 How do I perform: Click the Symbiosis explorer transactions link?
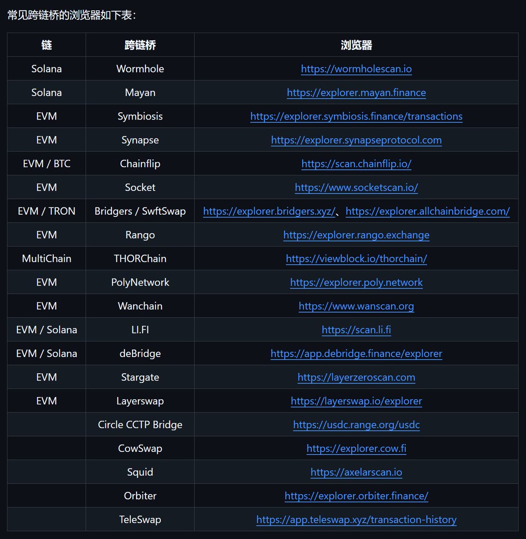[x=356, y=116]
